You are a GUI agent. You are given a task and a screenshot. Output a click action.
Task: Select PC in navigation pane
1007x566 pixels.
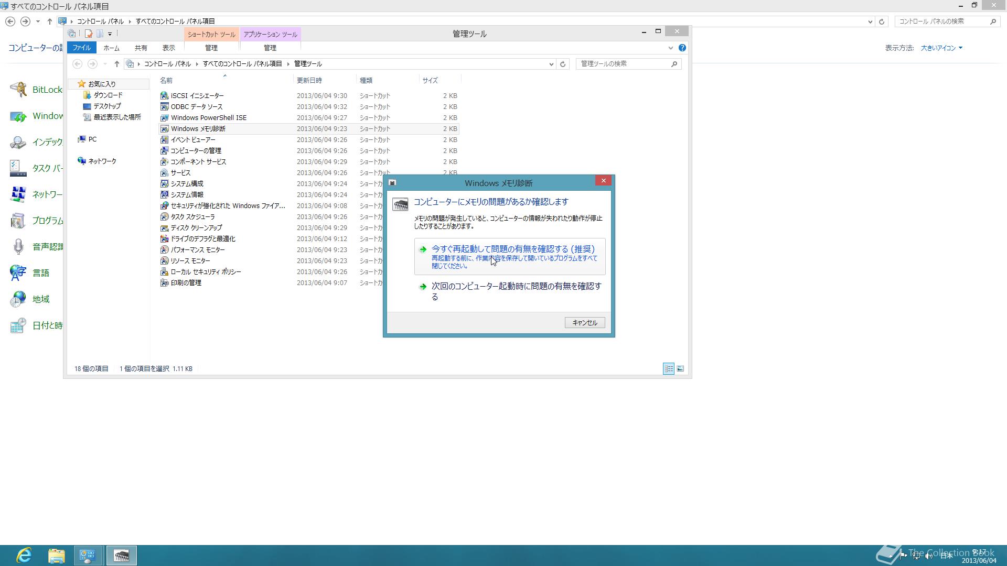(x=87, y=139)
